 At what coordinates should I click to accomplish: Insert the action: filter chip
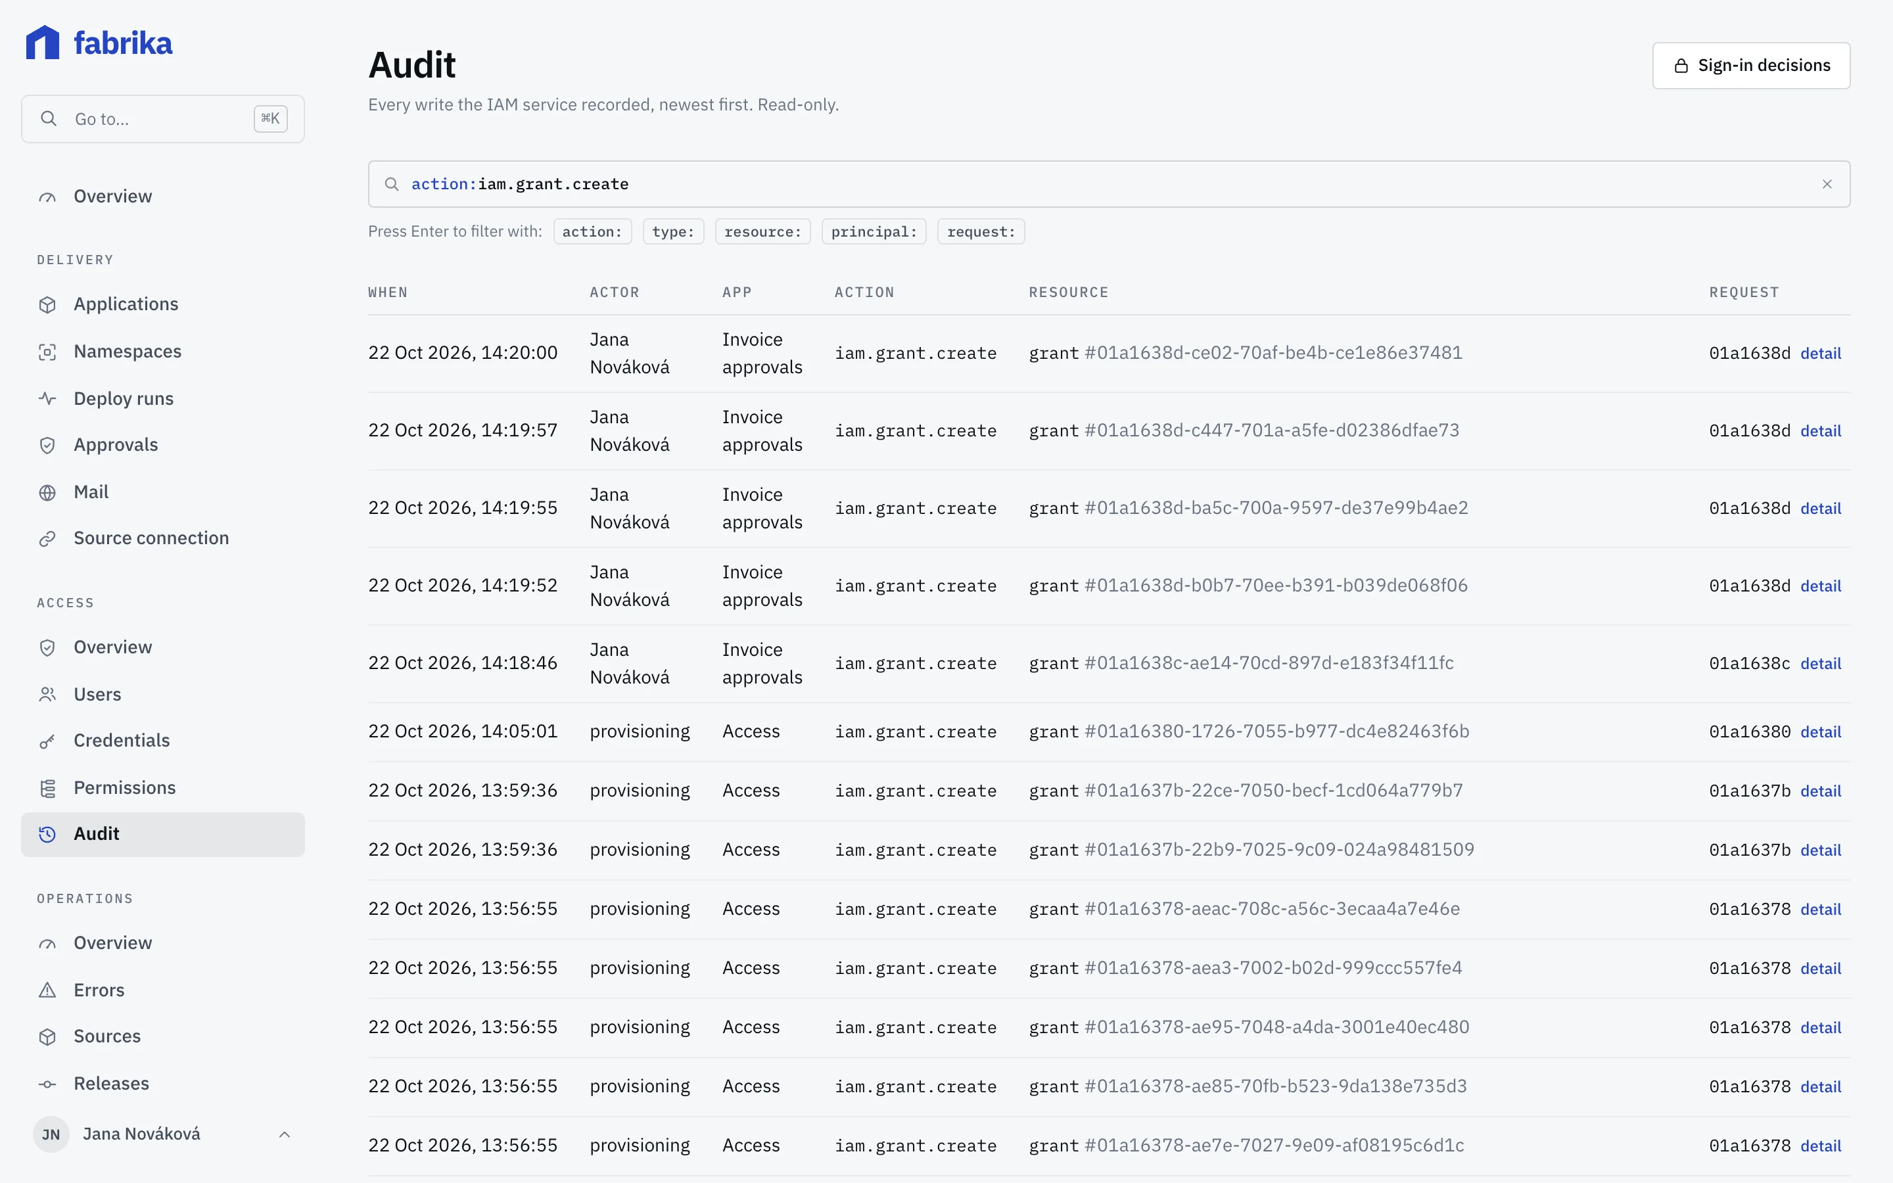tap(592, 231)
